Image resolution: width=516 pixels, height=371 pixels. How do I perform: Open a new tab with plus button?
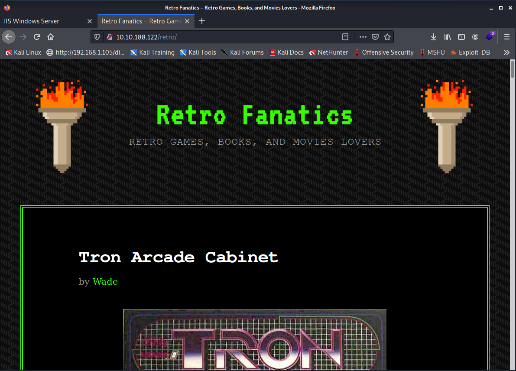[x=202, y=21]
